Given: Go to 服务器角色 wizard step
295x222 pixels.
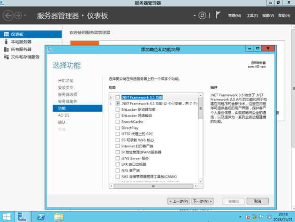Looking at the screenshot, I should click(x=68, y=101).
